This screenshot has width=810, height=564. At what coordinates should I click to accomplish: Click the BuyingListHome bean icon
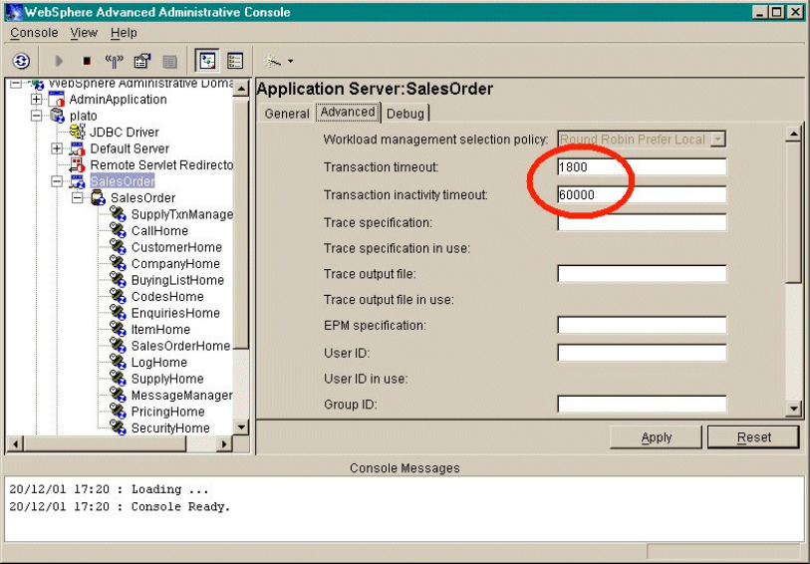(x=118, y=280)
